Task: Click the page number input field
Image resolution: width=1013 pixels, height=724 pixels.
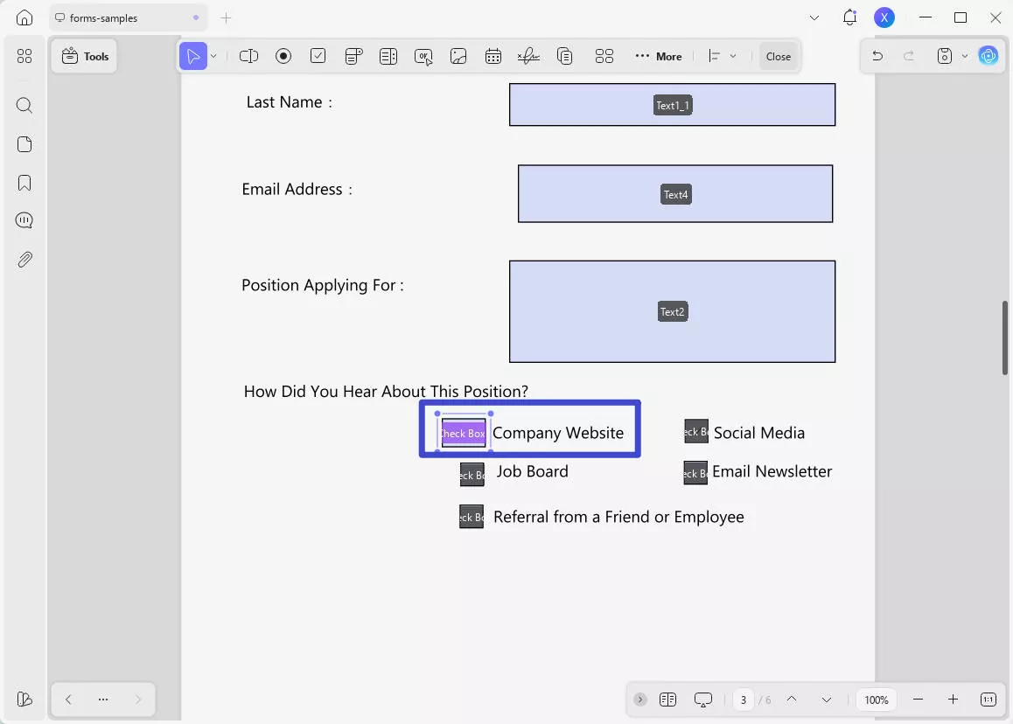Action: pyautogui.click(x=744, y=700)
